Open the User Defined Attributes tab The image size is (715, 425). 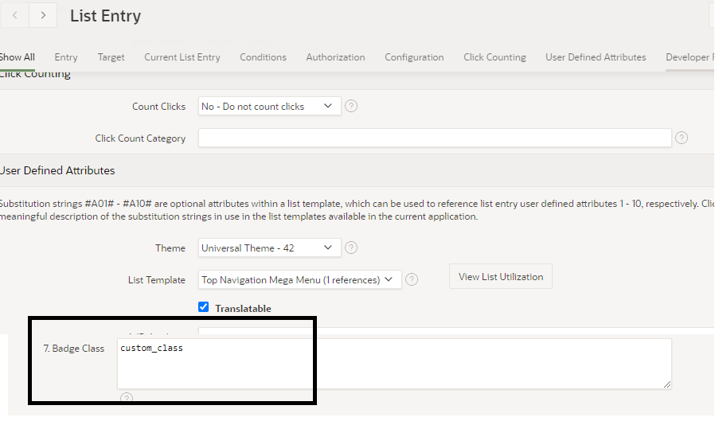[596, 57]
